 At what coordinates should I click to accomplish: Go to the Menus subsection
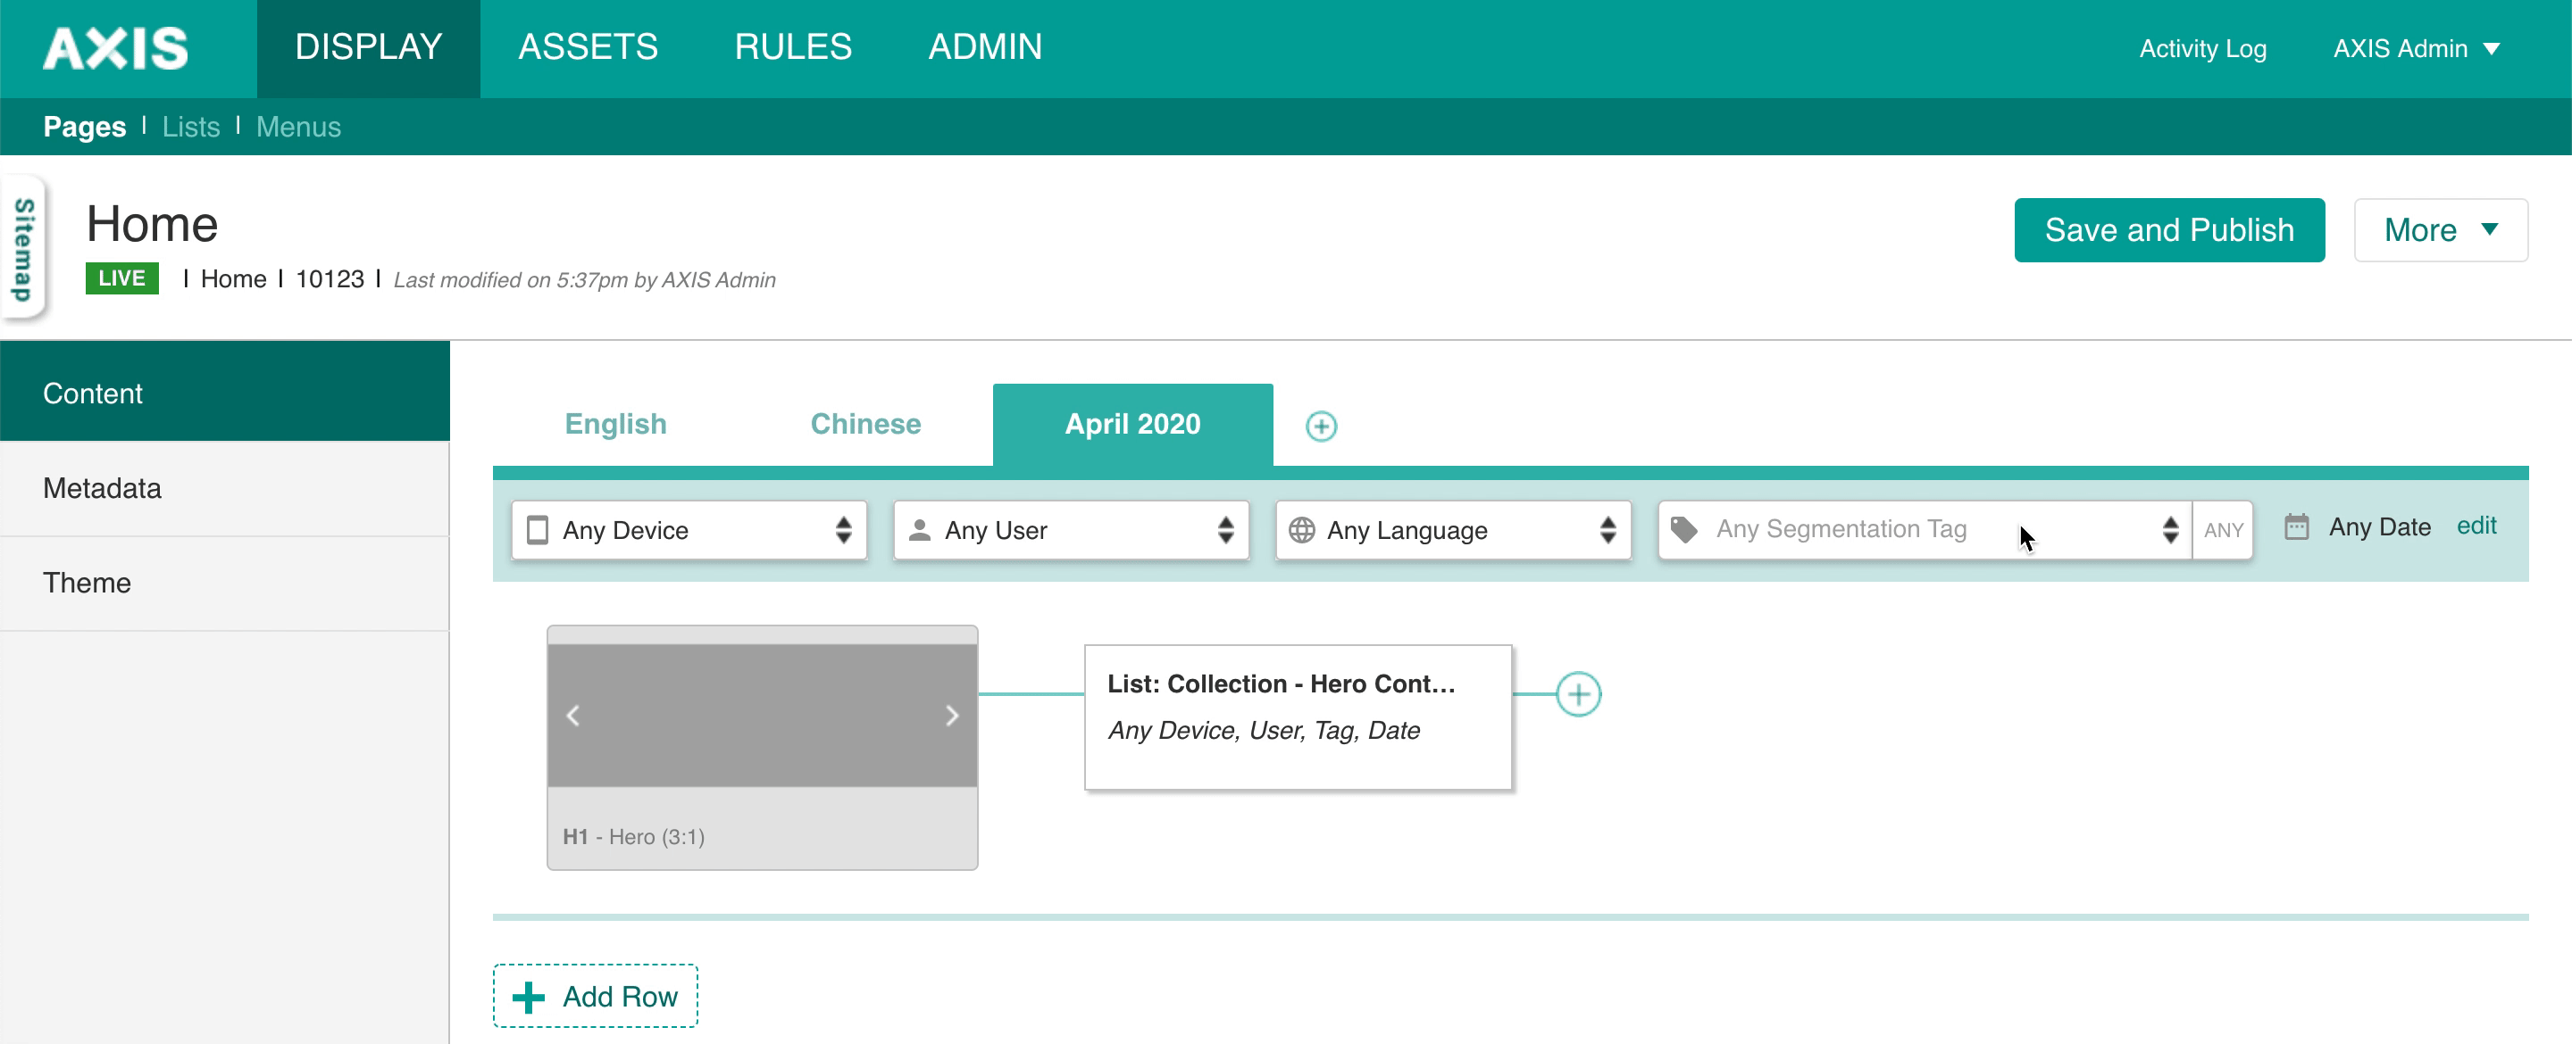click(297, 127)
